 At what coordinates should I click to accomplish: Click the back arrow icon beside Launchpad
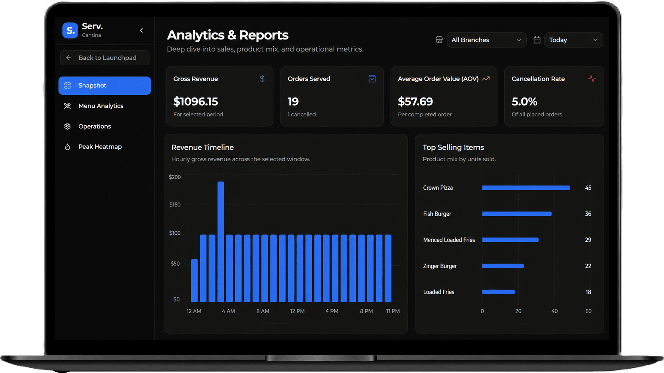pos(69,57)
